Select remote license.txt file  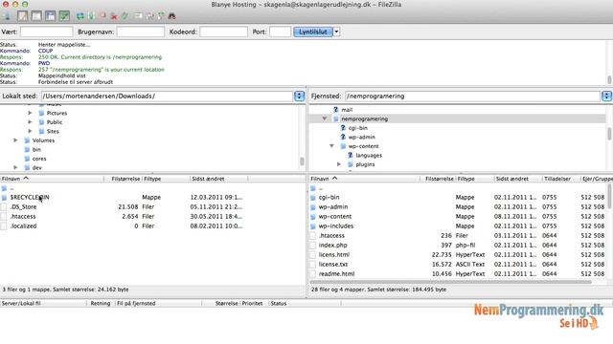333,264
